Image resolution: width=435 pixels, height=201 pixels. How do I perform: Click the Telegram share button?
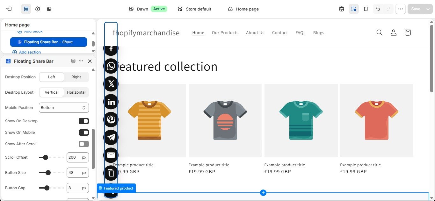tap(111, 137)
